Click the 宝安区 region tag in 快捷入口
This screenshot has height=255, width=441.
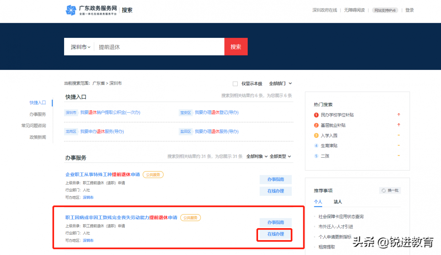point(186,112)
